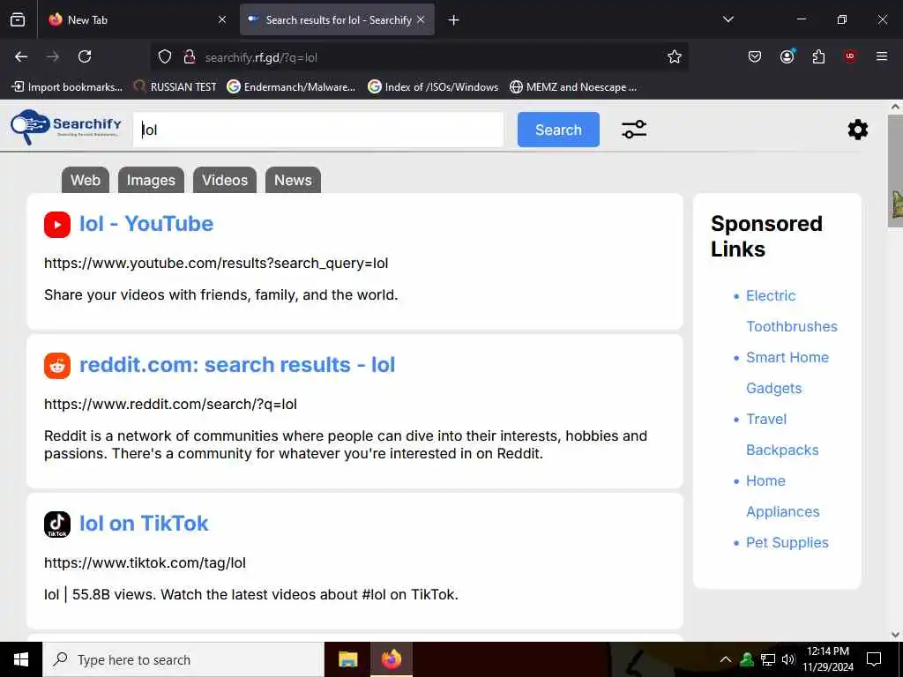Click the YouTube result favicon
The image size is (903, 677).
[x=57, y=225]
